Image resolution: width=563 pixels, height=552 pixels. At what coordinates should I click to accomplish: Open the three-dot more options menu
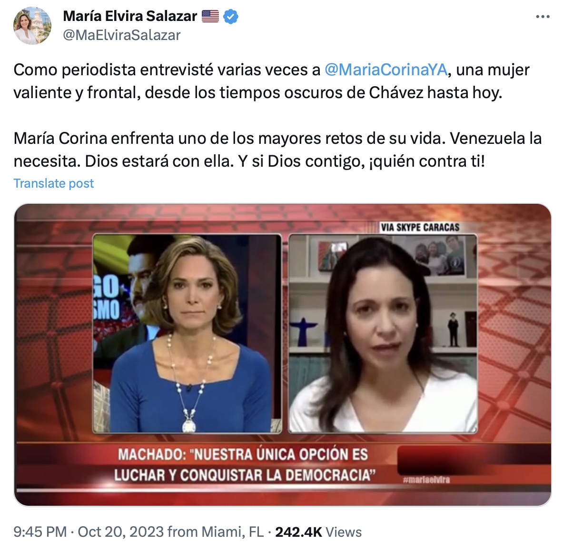click(x=543, y=17)
